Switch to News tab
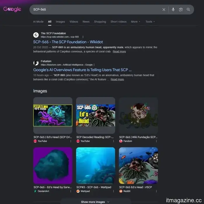 tap(86, 22)
